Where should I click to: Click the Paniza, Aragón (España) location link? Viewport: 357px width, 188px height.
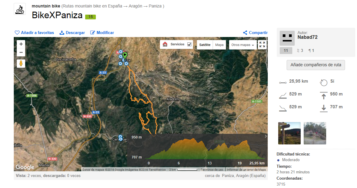pyautogui.click(x=243, y=175)
